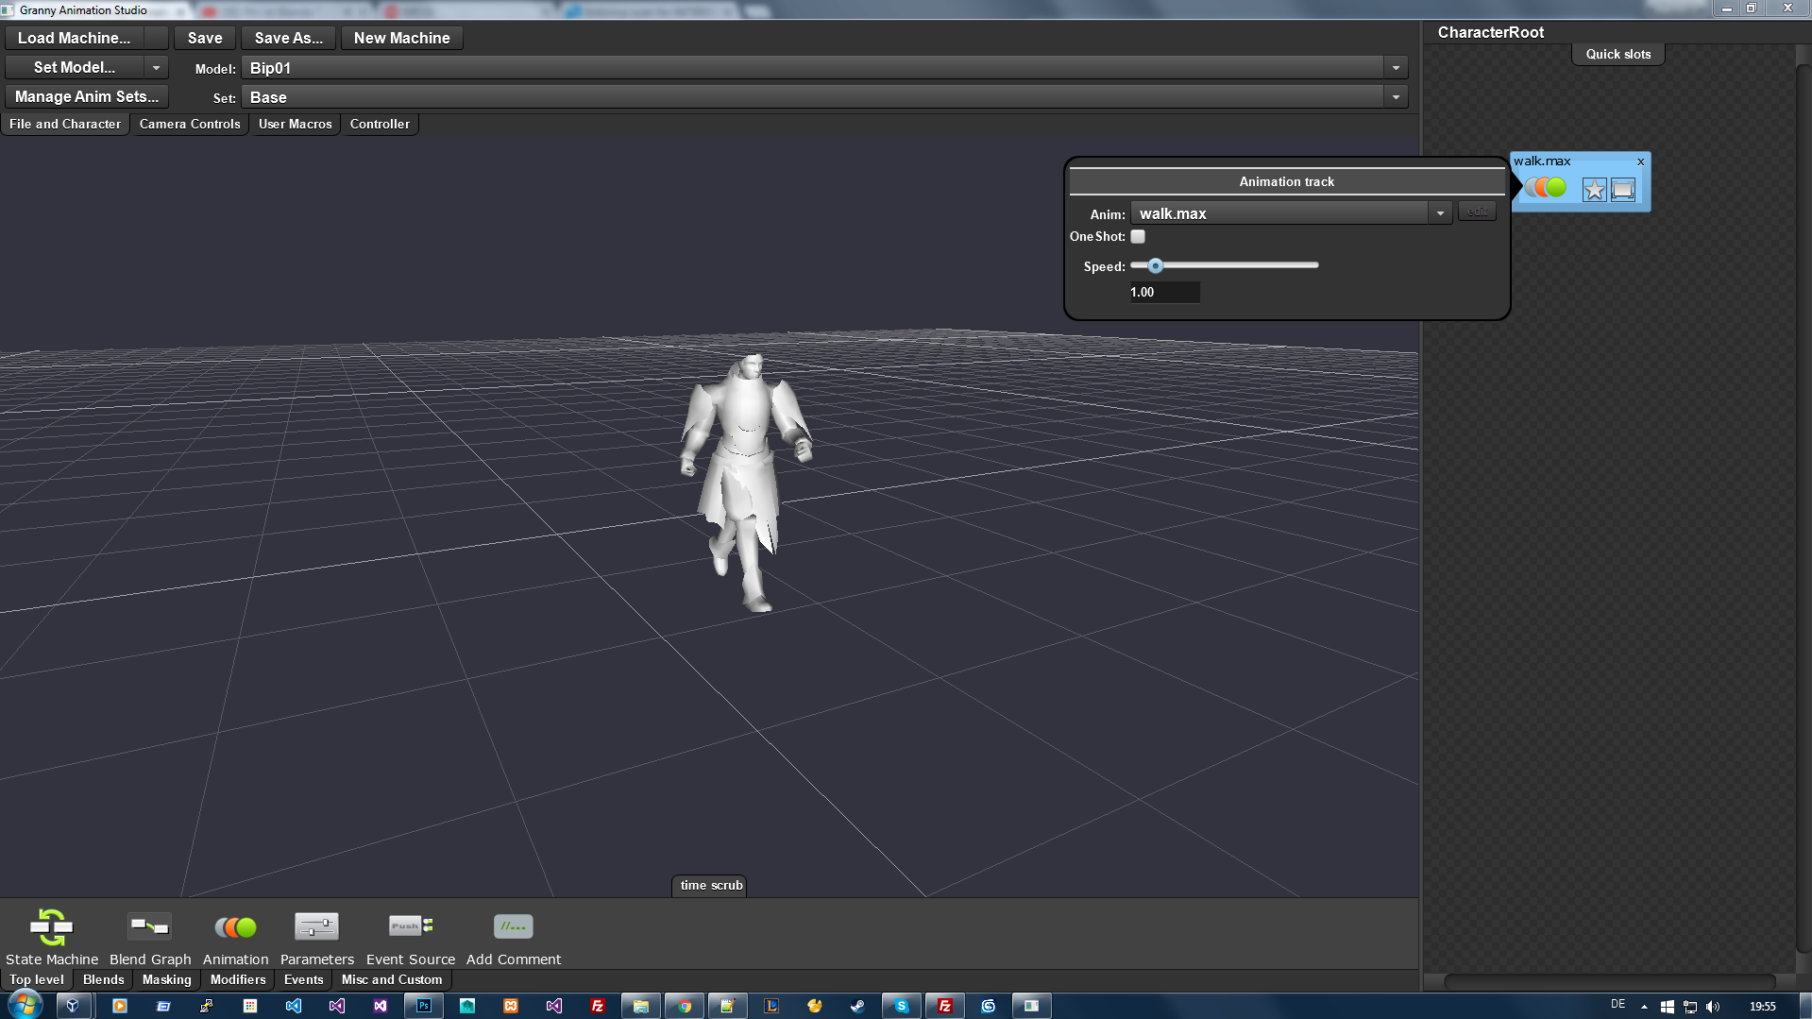Add an Animation node from the palette
The image size is (1812, 1019).
click(235, 927)
